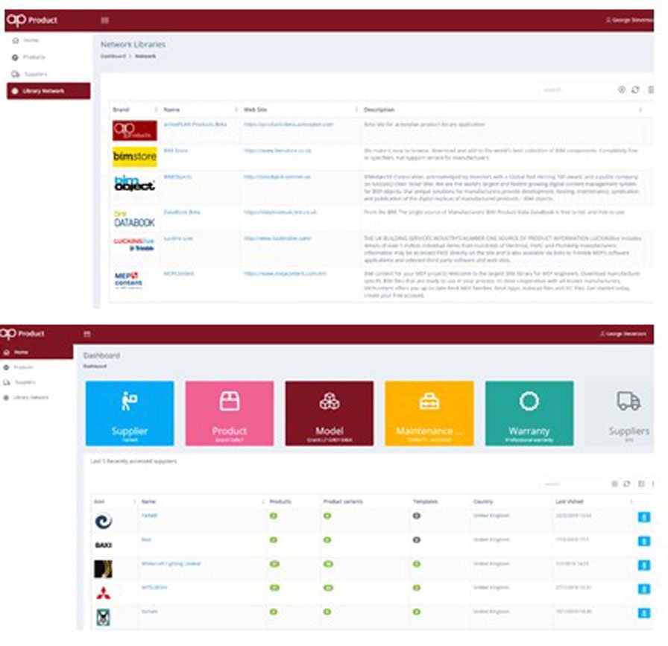The height and width of the screenshot is (646, 668).
Task: Click the ap Products brand logo thumbnail
Action: 135,130
